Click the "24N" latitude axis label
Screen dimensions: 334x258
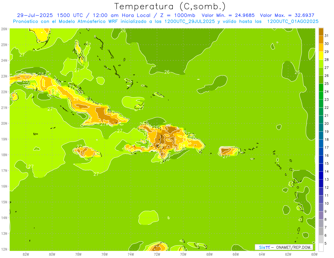tap(4, 60)
